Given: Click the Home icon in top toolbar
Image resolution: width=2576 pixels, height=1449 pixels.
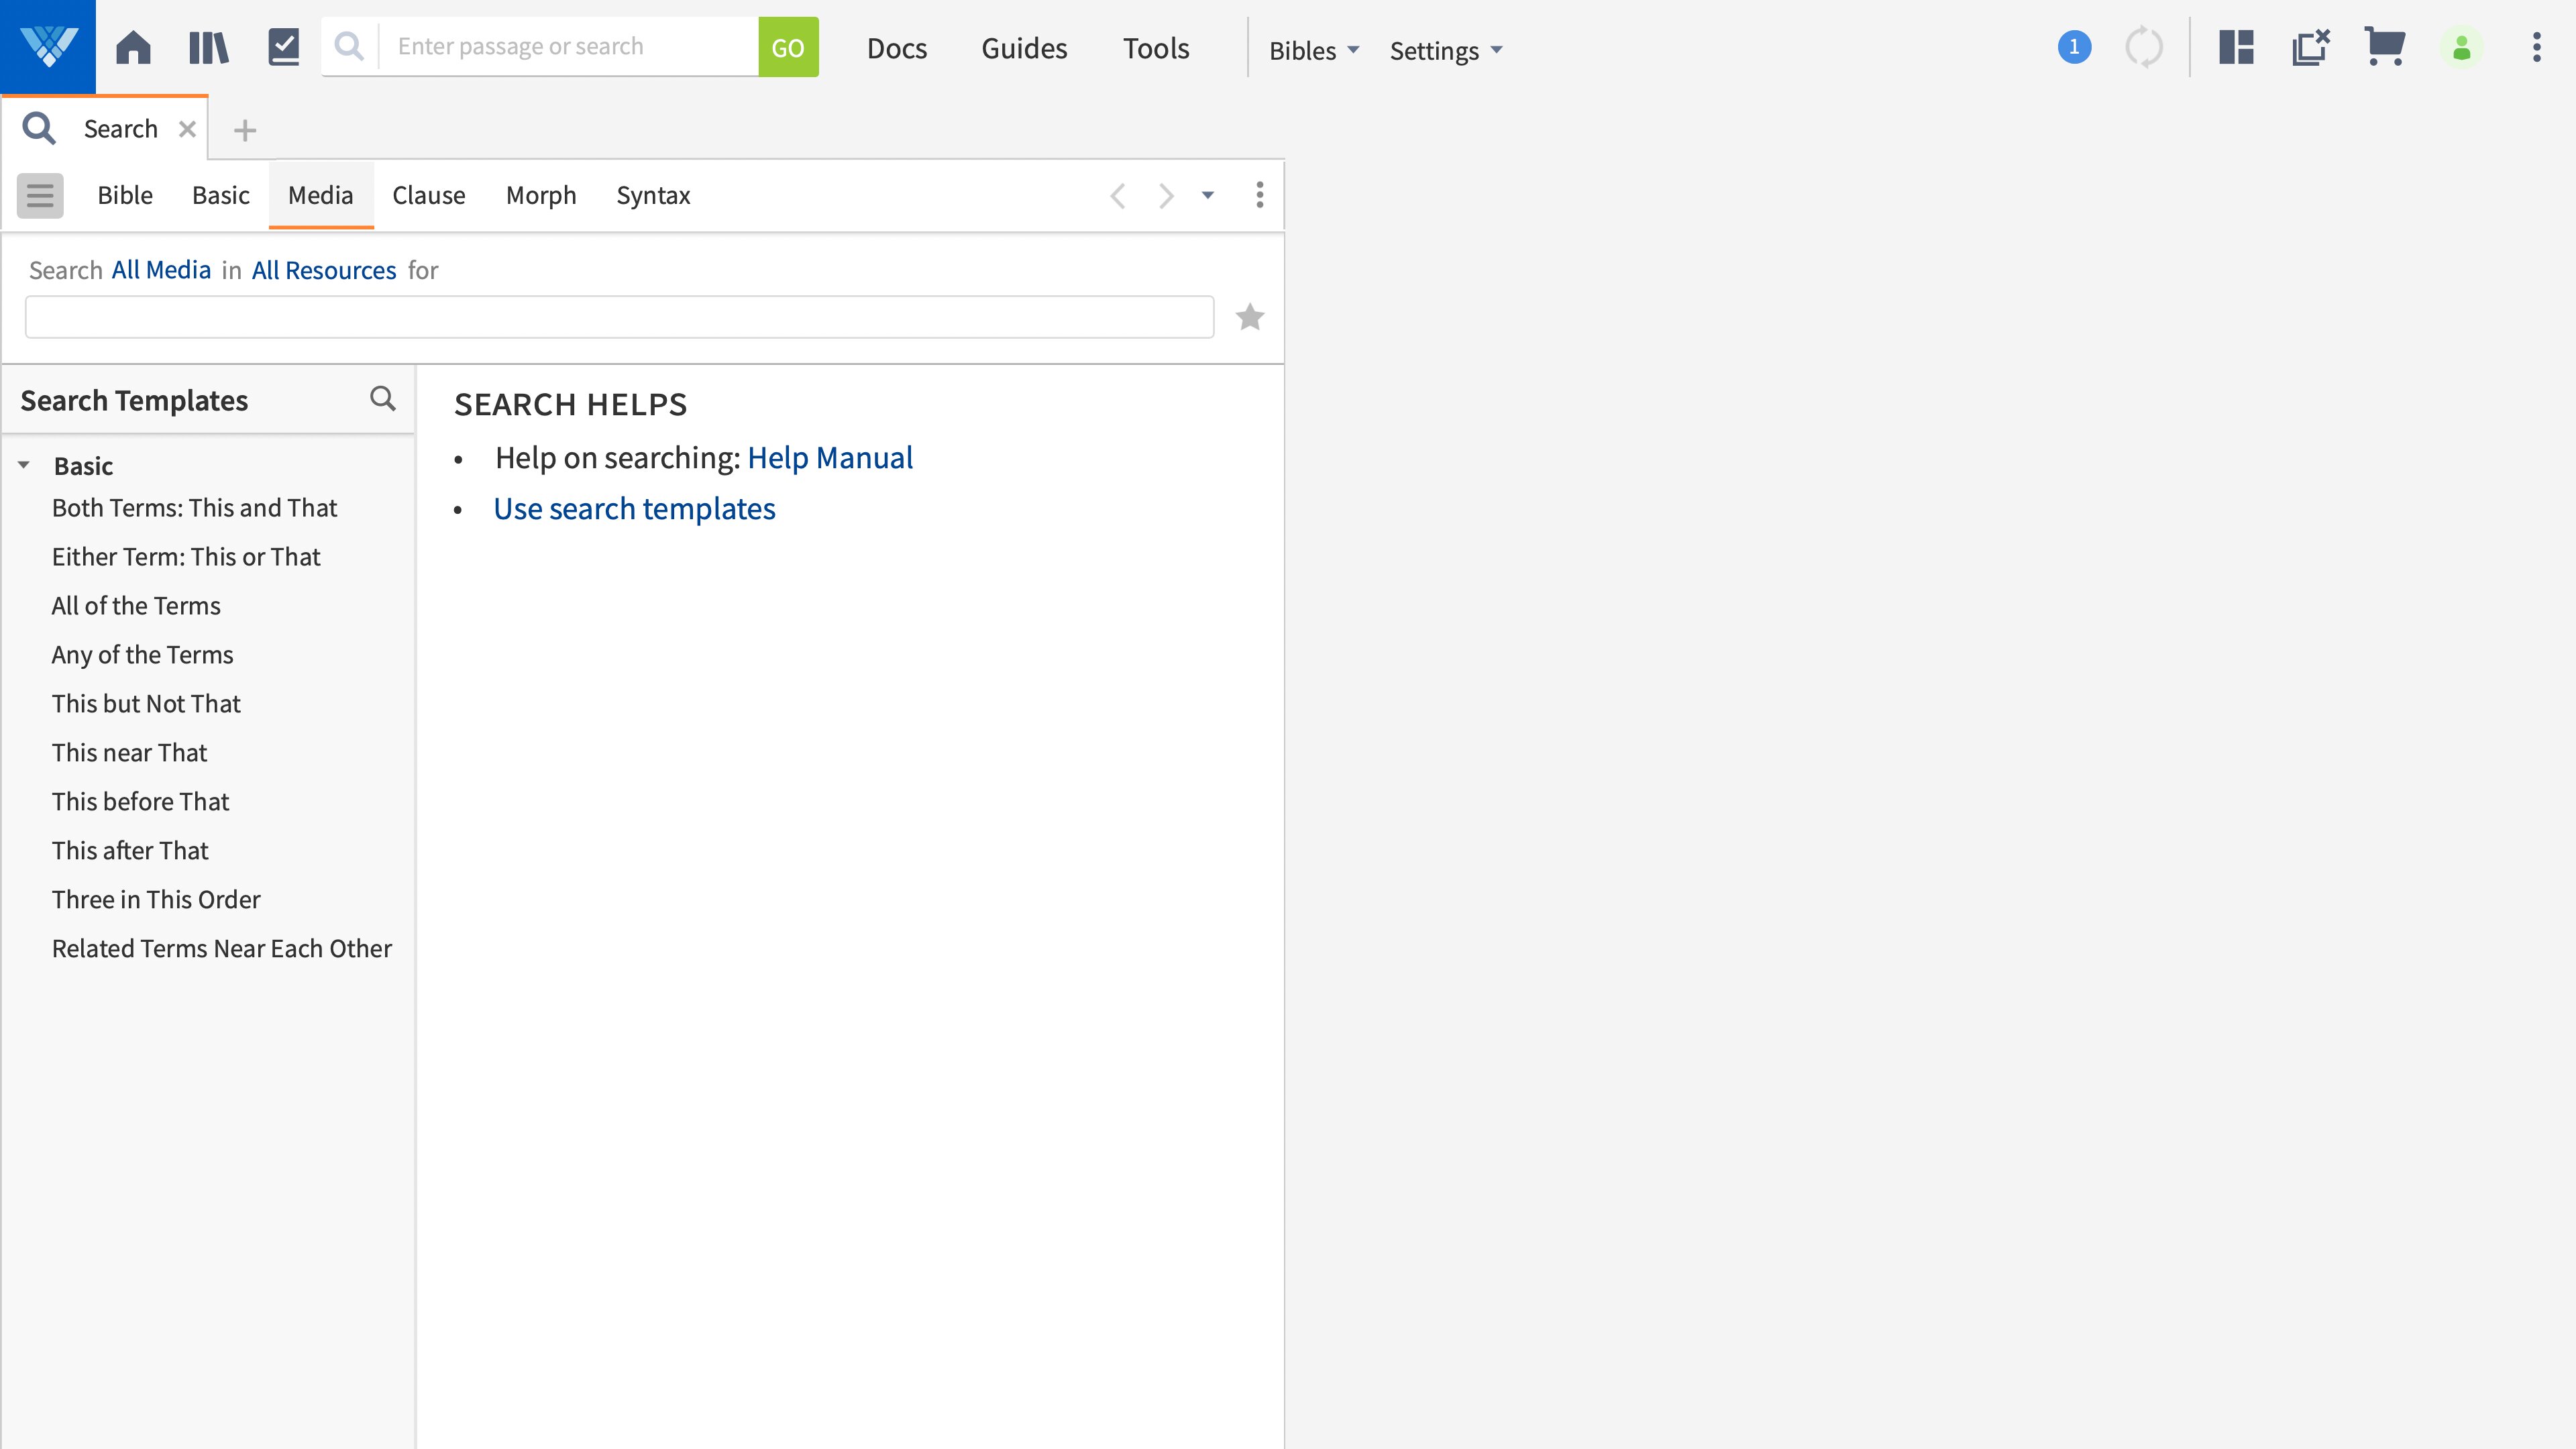Looking at the screenshot, I should pyautogui.click(x=133, y=47).
